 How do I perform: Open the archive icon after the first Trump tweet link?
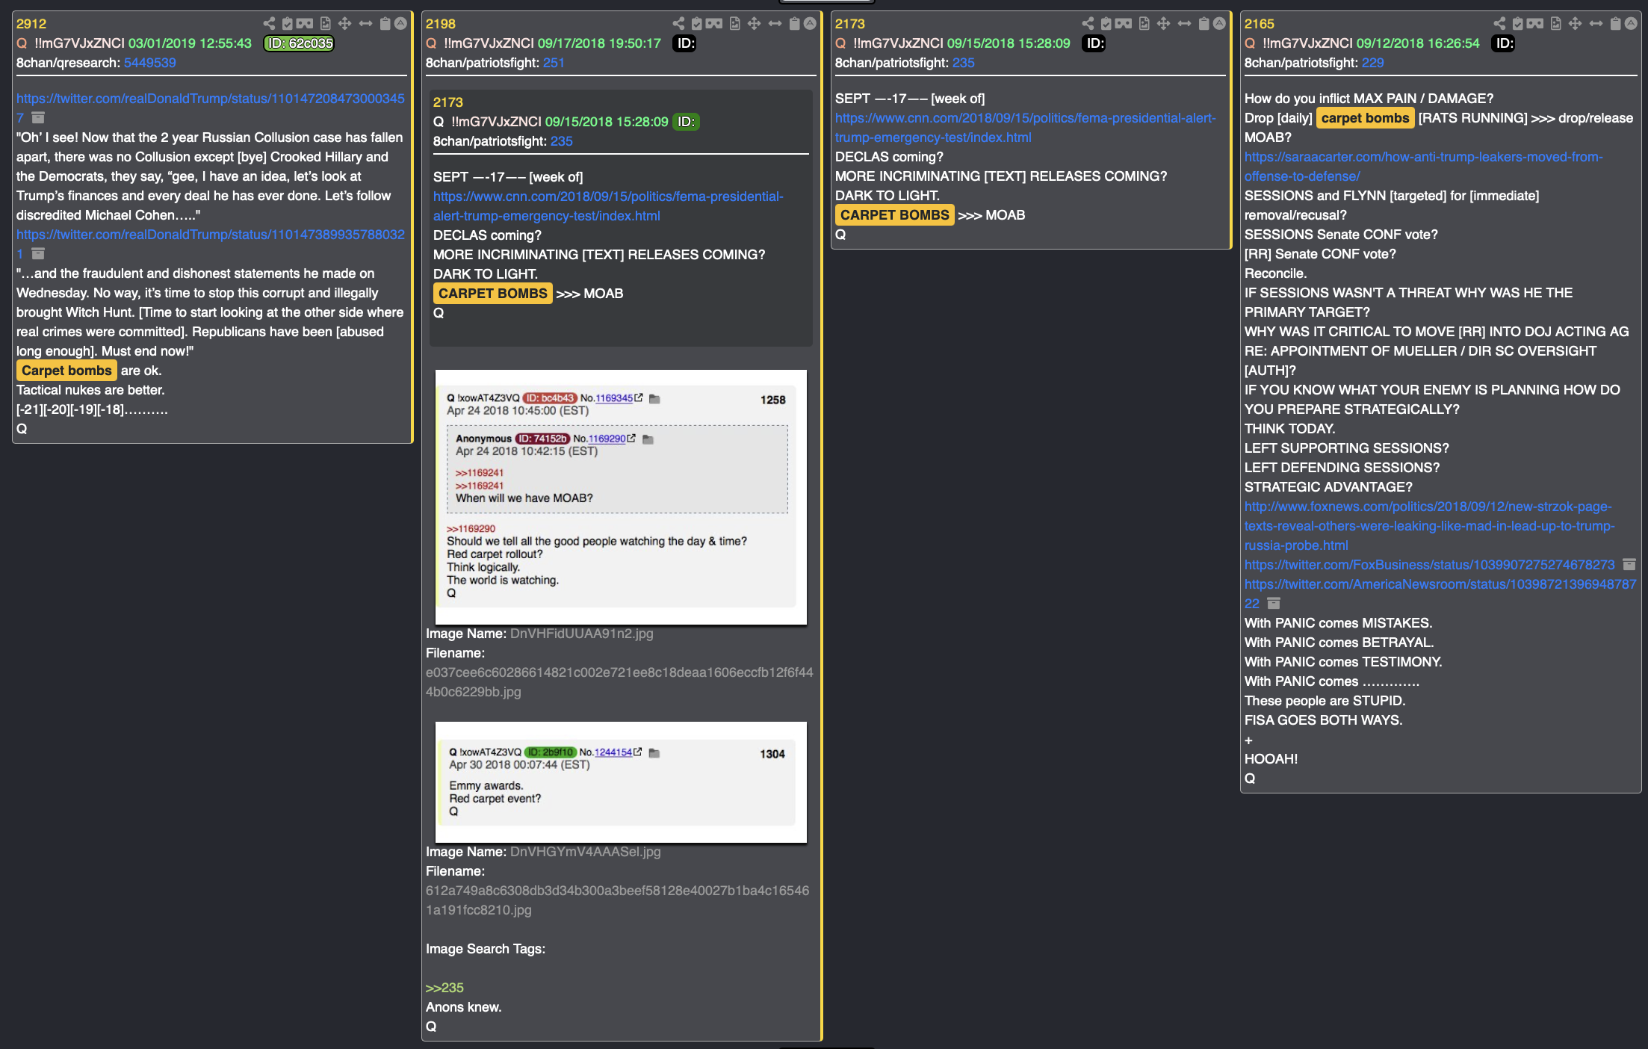(x=38, y=118)
